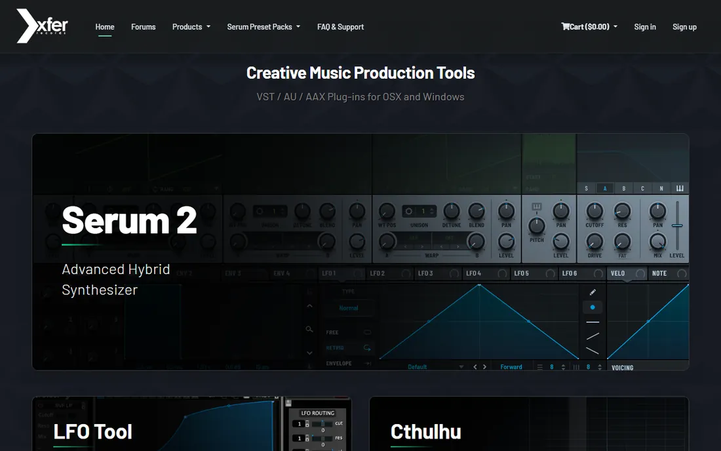Viewport: 721px width, 451px height.
Task: Click the keyboard icon beside filter tab N
Action: click(x=680, y=188)
